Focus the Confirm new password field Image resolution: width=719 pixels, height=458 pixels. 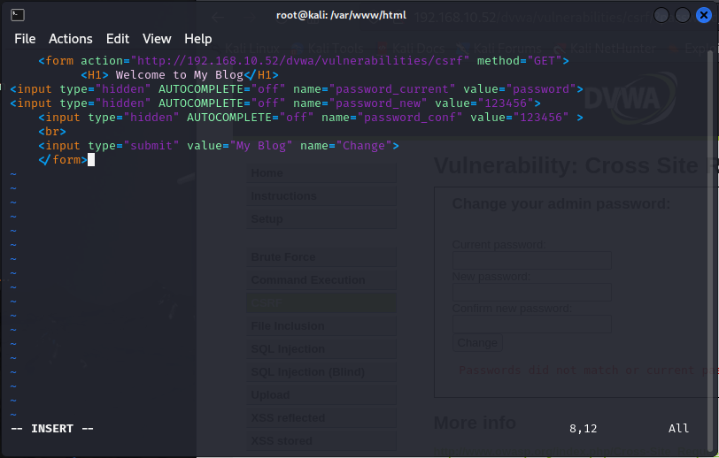click(x=532, y=324)
